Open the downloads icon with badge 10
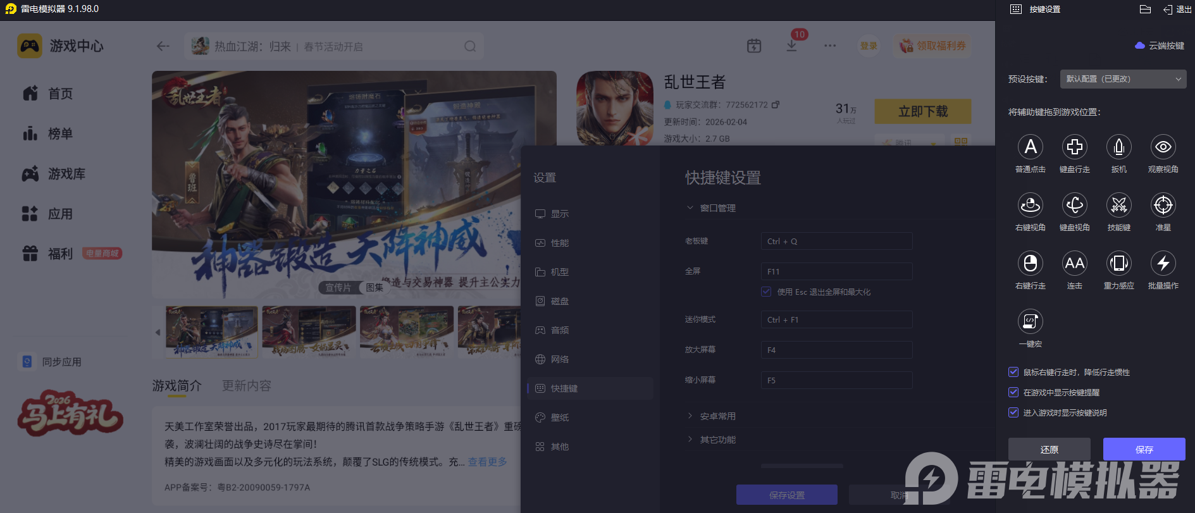1195x513 pixels. [x=791, y=46]
